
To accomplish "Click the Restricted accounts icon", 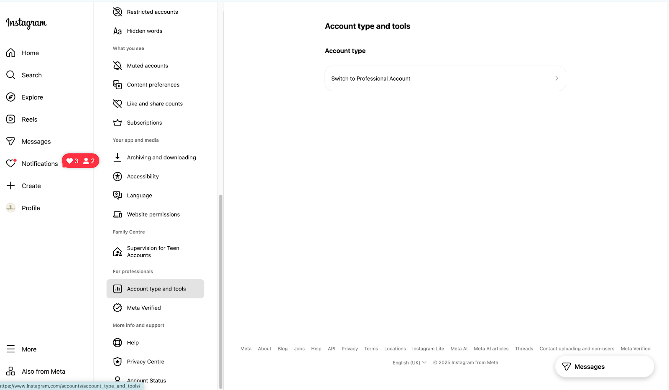I will 117,12.
